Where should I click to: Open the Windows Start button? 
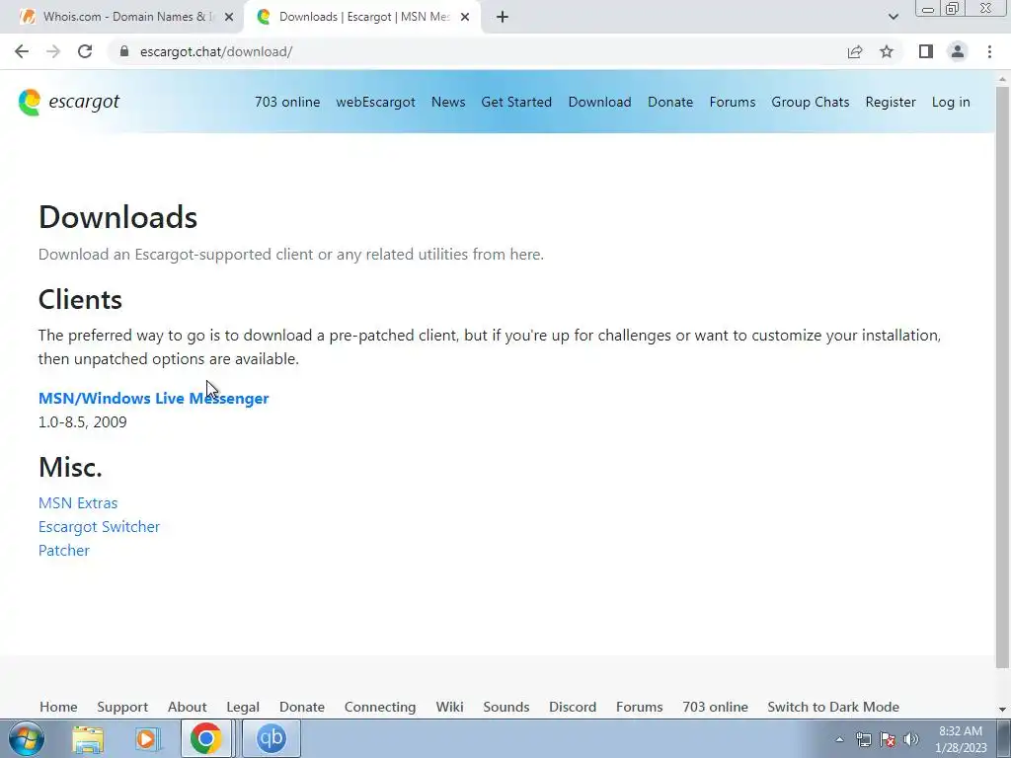point(26,738)
